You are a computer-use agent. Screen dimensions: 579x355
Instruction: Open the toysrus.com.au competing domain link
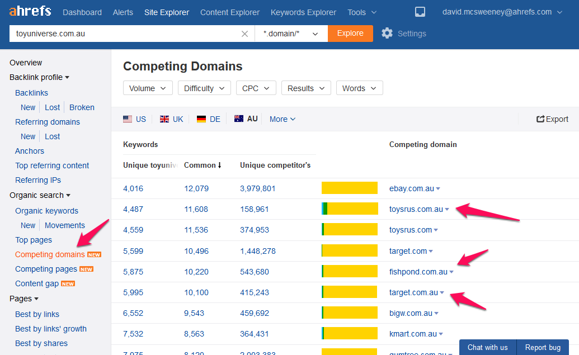point(416,209)
